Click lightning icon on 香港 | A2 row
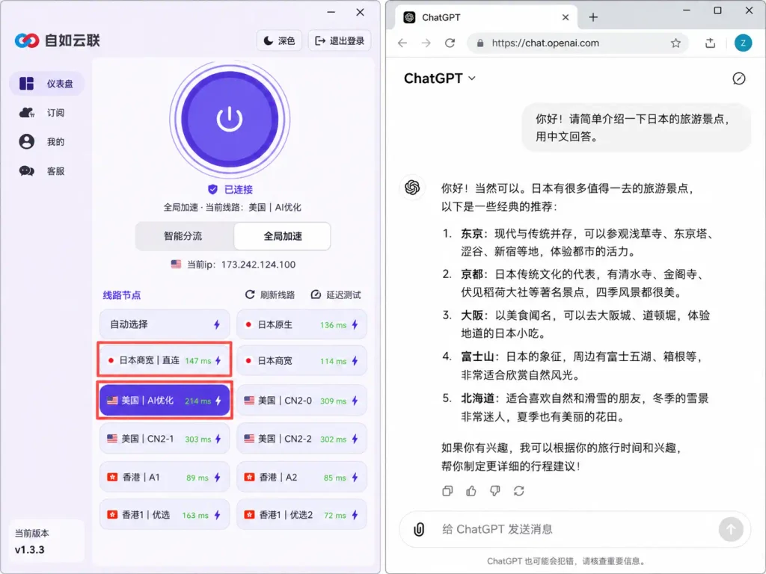 [355, 478]
